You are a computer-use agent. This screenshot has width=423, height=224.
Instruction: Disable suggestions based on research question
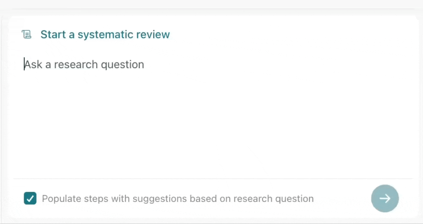pos(30,198)
